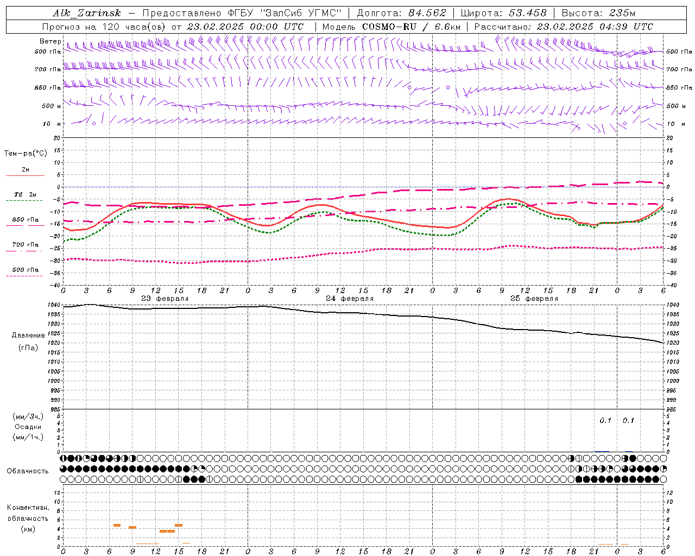The height and width of the screenshot is (556, 695).
Task: Click the Широта: 53.458 latitude value
Action: 503,13
